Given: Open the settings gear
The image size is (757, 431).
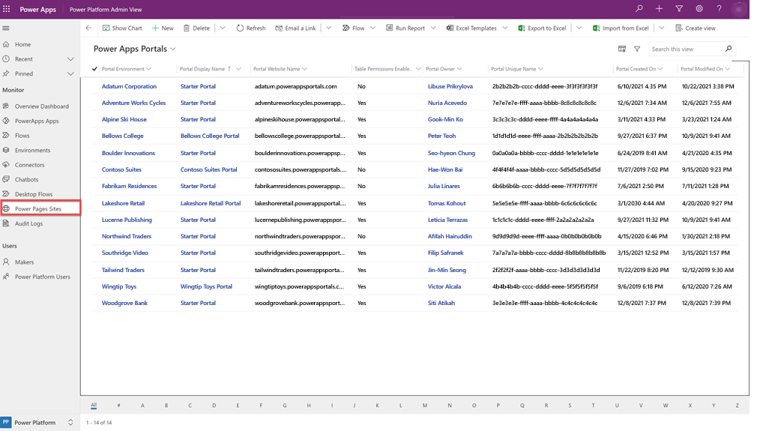Looking at the screenshot, I should (x=699, y=9).
